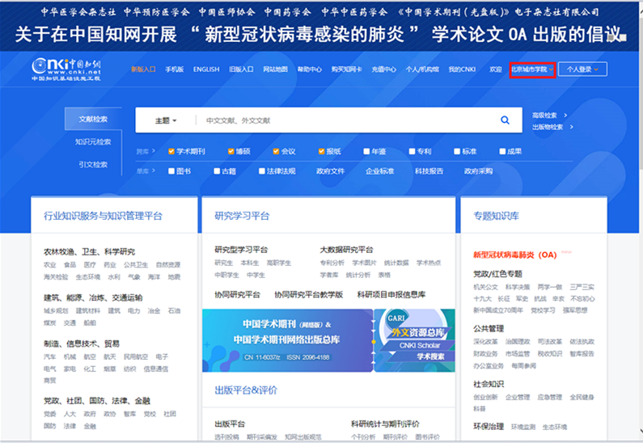Viewport: 643px width, 443px height.
Task: Toggle the 学术期刊 checkbox
Action: click(x=171, y=152)
